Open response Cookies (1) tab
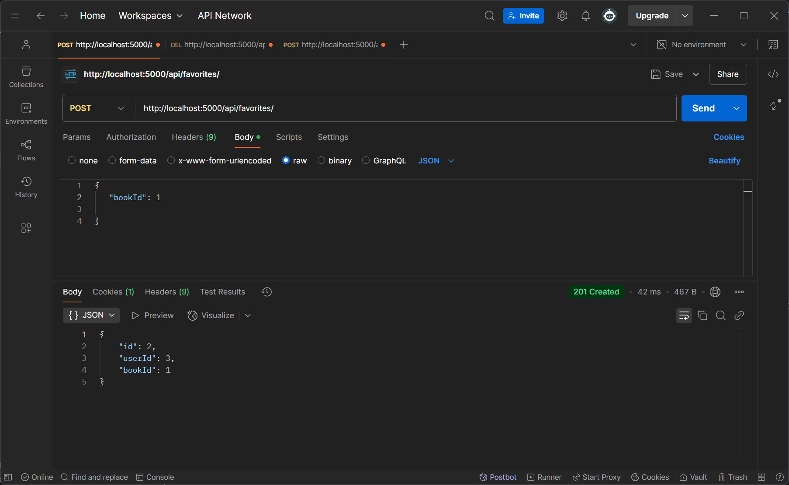The image size is (789, 485). click(x=113, y=292)
